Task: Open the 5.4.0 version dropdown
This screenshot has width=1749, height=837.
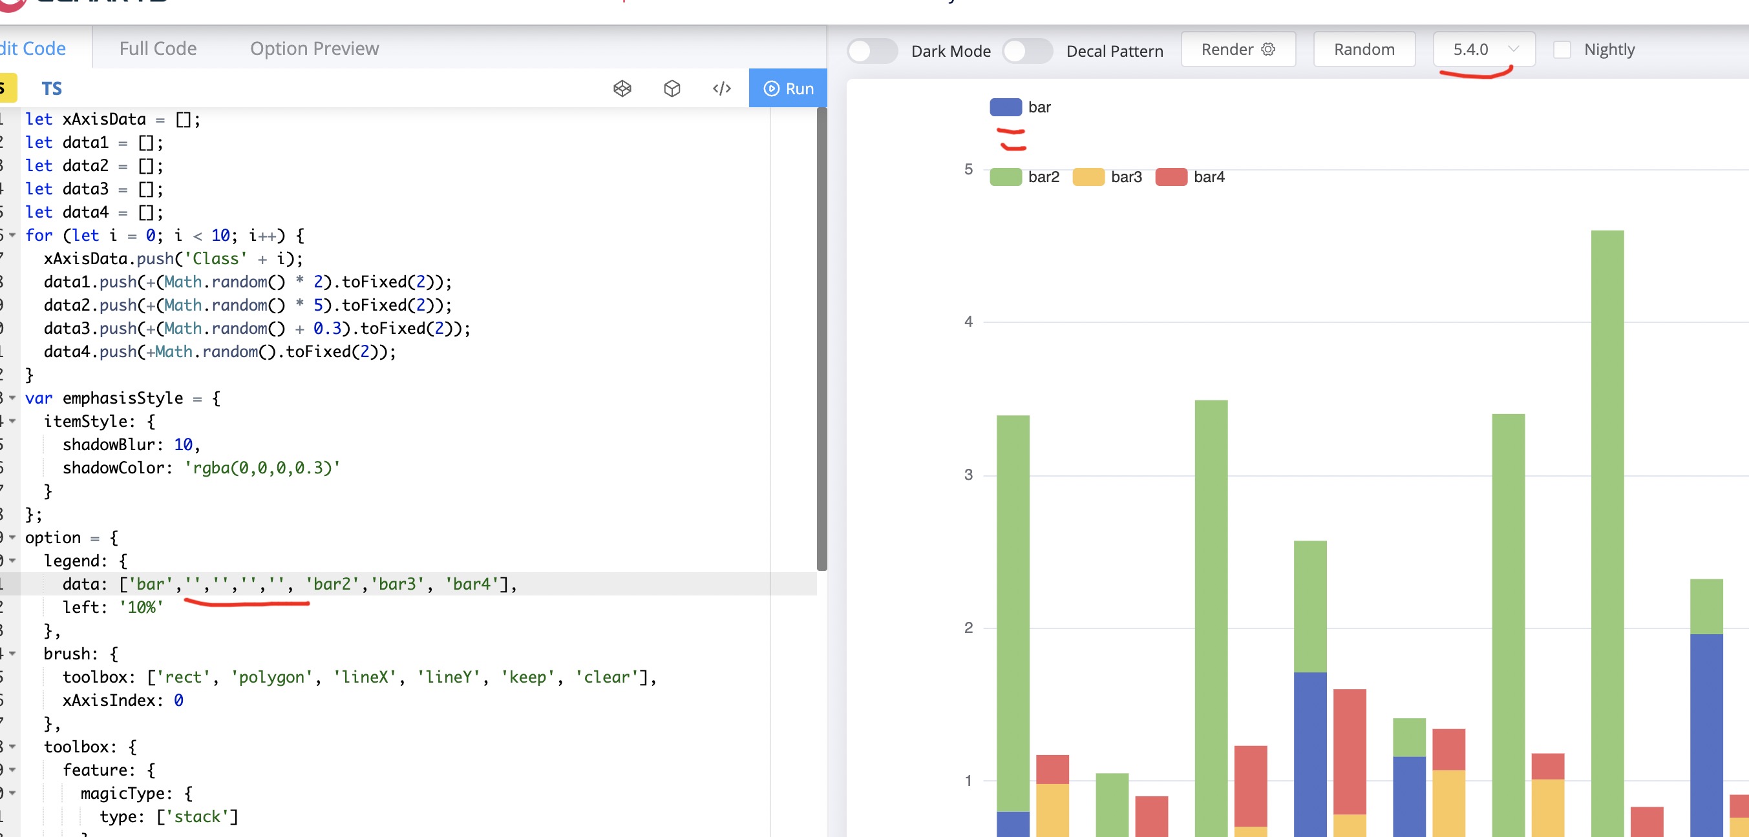Action: point(1483,49)
